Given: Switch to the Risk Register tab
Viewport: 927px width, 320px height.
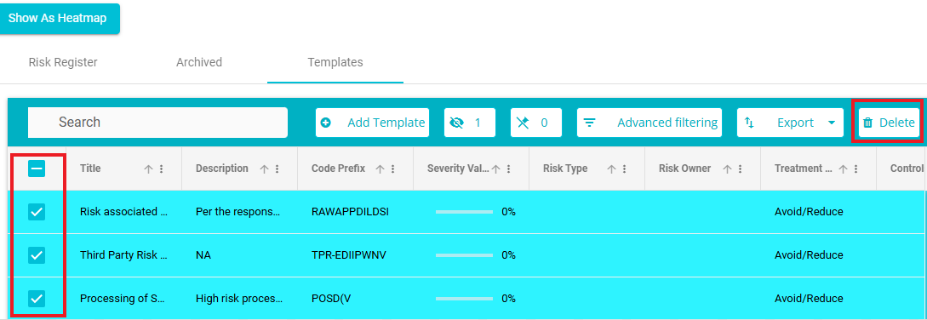Looking at the screenshot, I should pos(63,62).
